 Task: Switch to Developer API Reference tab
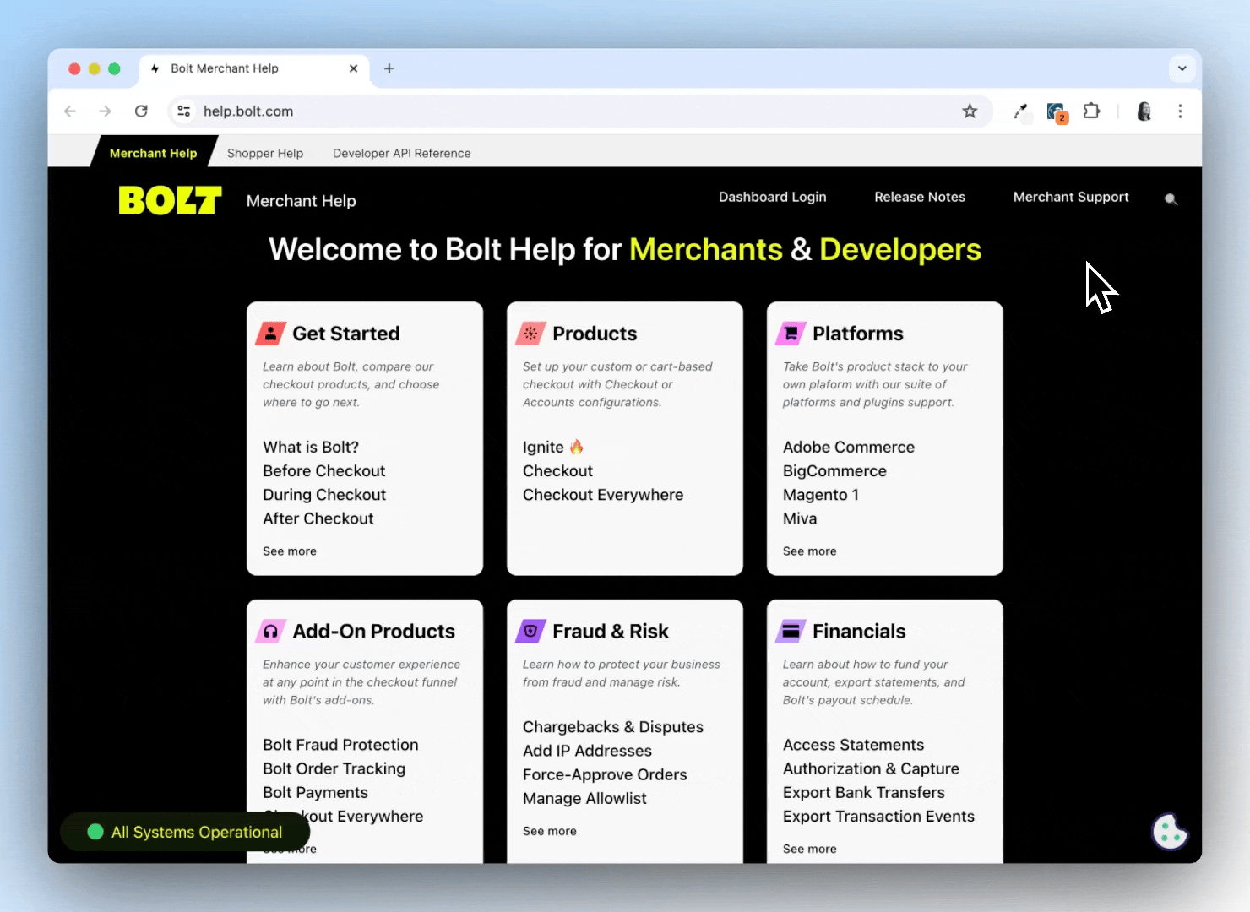tap(401, 153)
